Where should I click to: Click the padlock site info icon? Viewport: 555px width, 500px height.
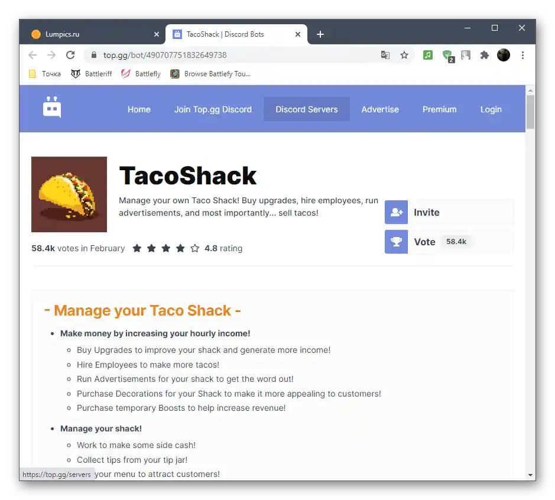point(94,55)
